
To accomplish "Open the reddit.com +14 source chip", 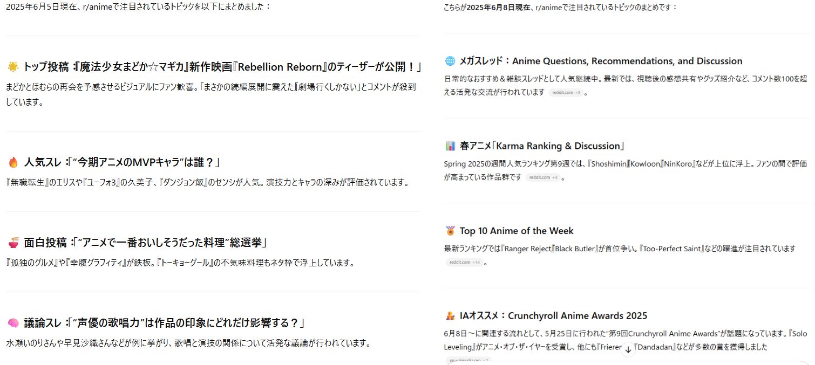I will (464, 263).
